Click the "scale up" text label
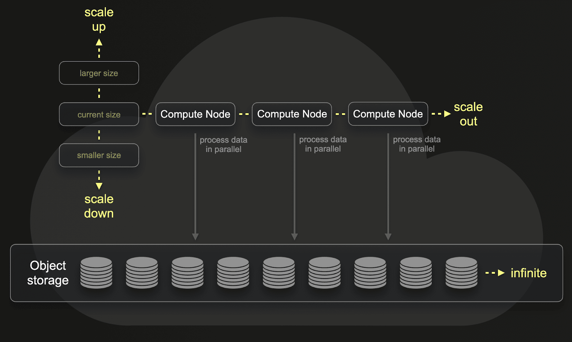This screenshot has height=342, width=572. (x=99, y=19)
